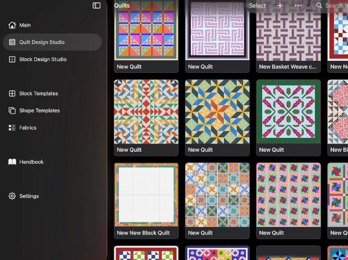
Task: Open Block Design Studio section
Action: 43,59
